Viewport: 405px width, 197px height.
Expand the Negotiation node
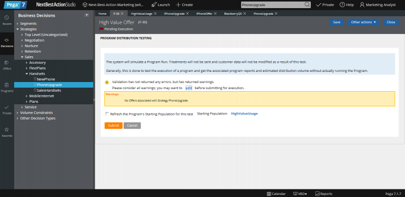(x=22, y=41)
